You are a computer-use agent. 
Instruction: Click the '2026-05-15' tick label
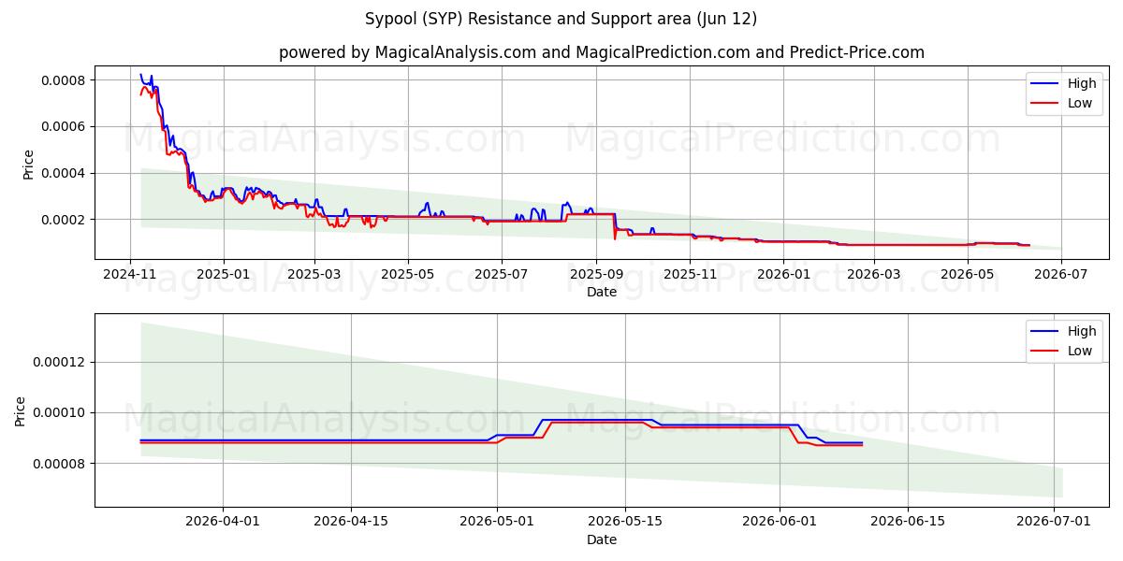pos(624,523)
